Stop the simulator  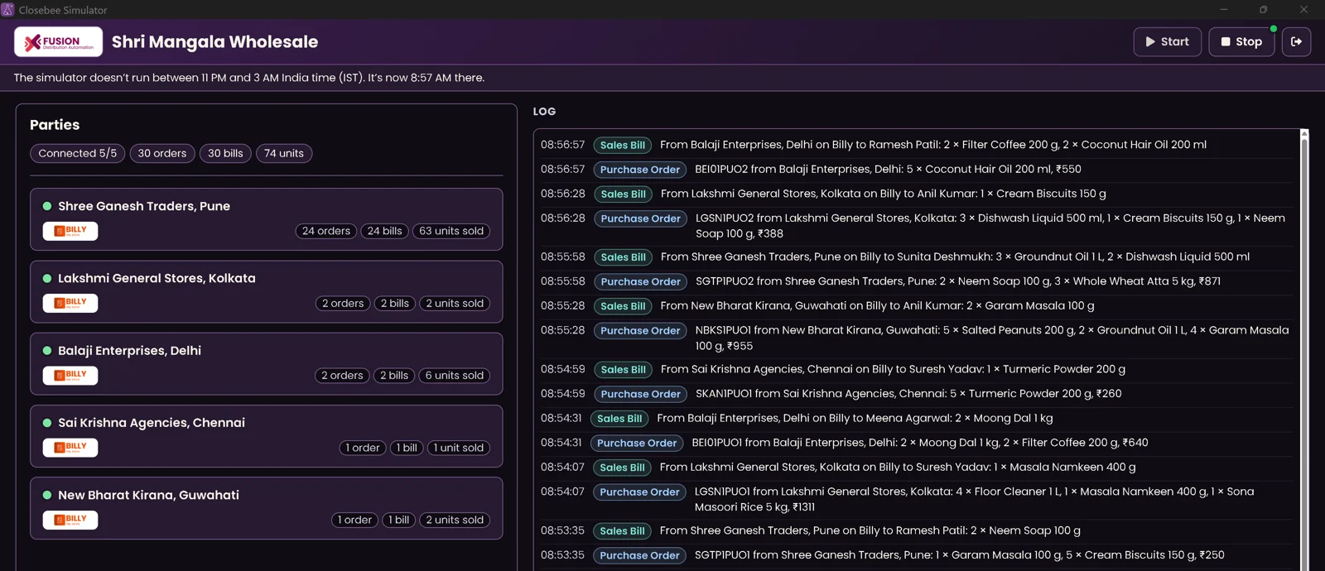(x=1241, y=41)
